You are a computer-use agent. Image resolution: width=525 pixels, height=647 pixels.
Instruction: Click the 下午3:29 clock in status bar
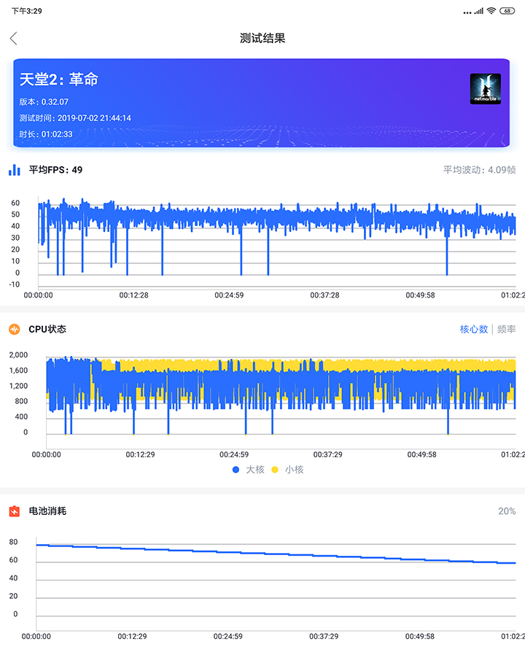coord(27,11)
